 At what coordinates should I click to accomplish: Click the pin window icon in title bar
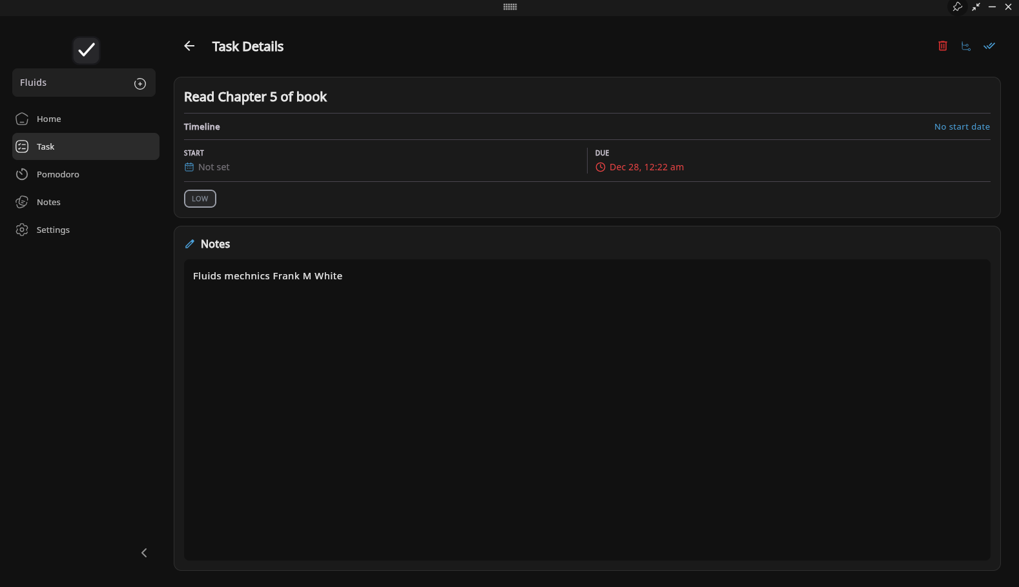click(958, 6)
